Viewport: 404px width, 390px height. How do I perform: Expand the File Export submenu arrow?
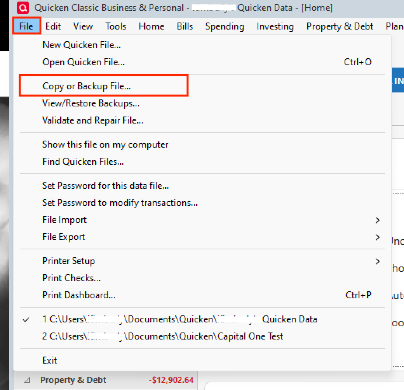coord(378,237)
